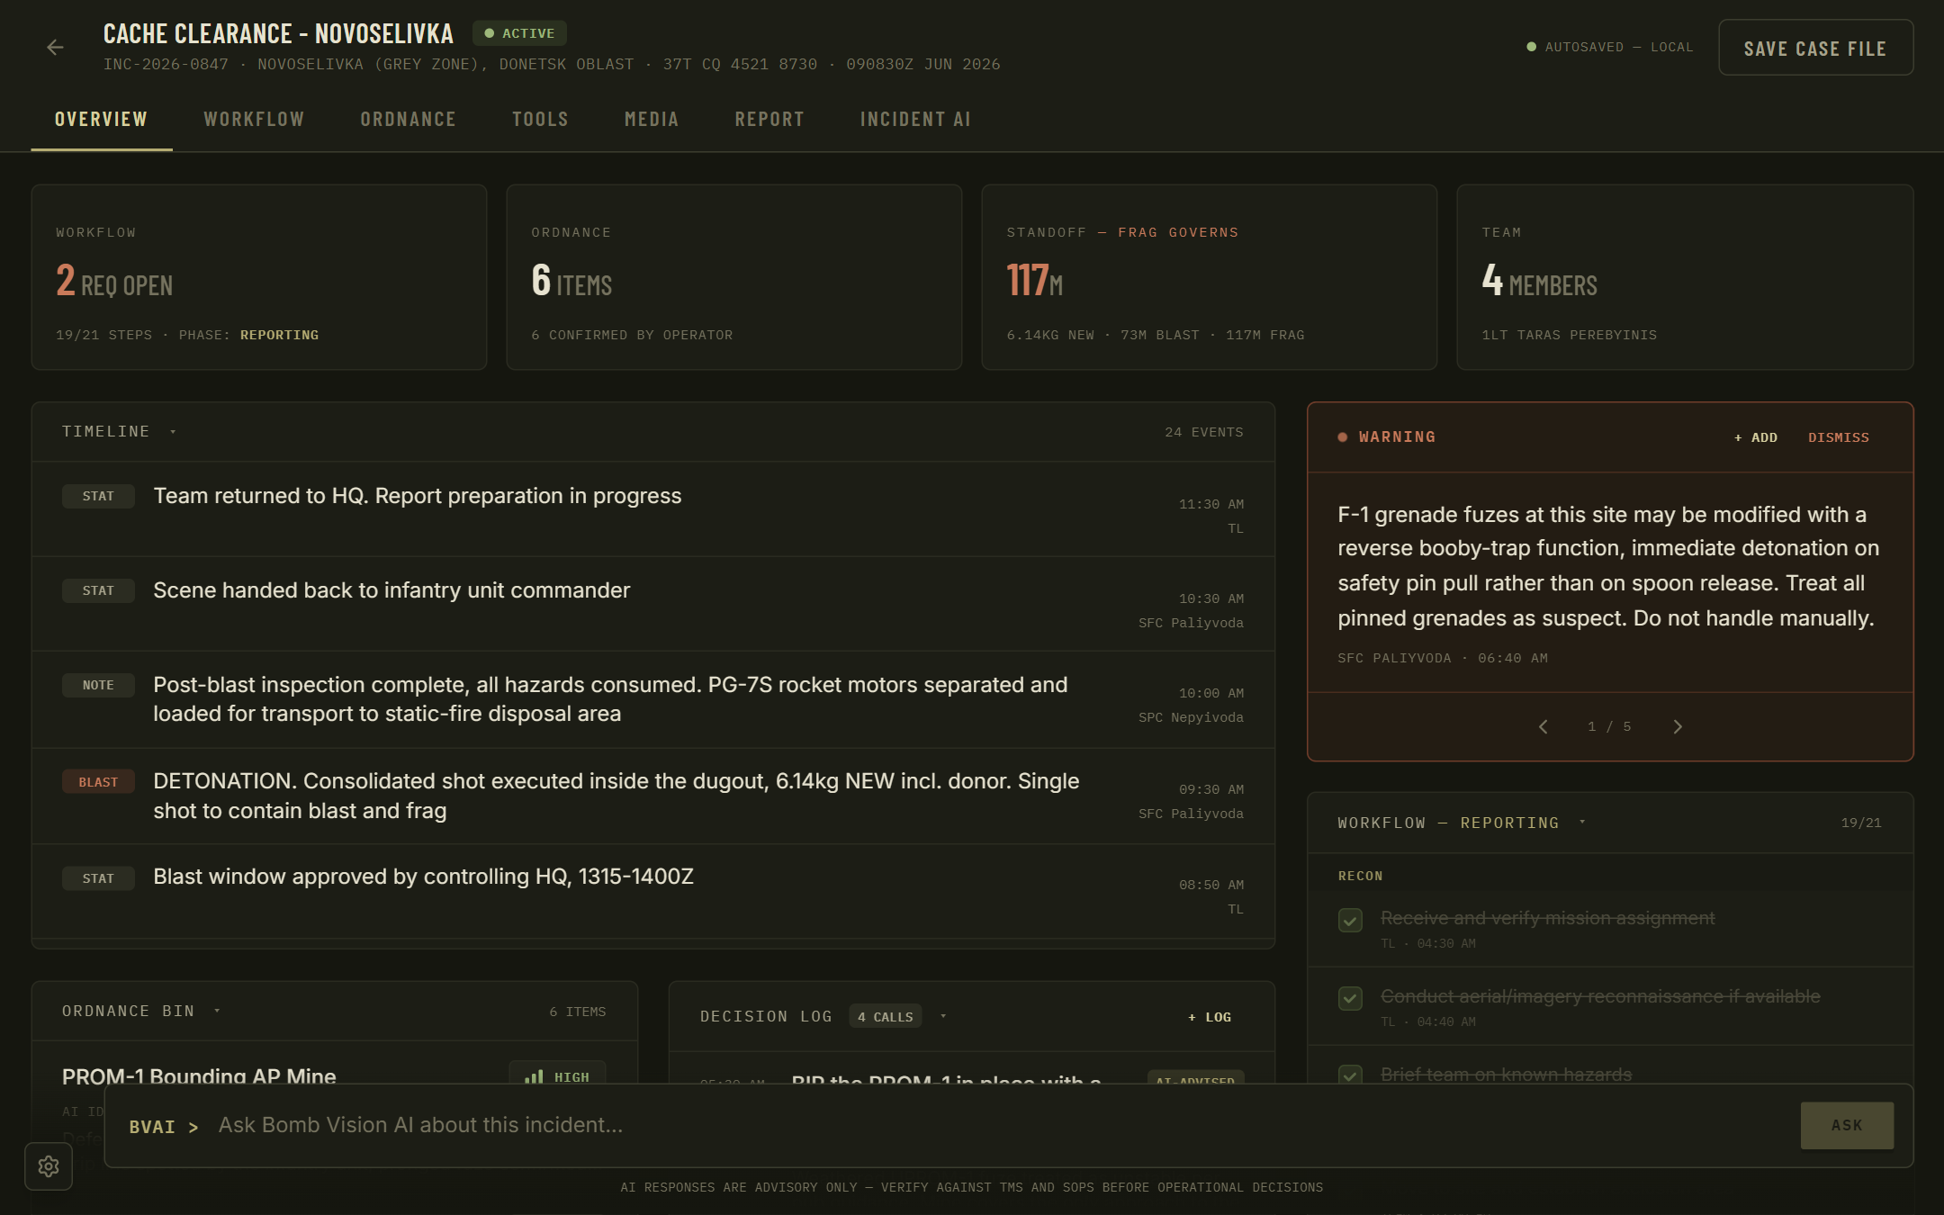The height and width of the screenshot is (1215, 1944).
Task: Click the '19/21' workflow progress count
Action: [x=1861, y=823]
